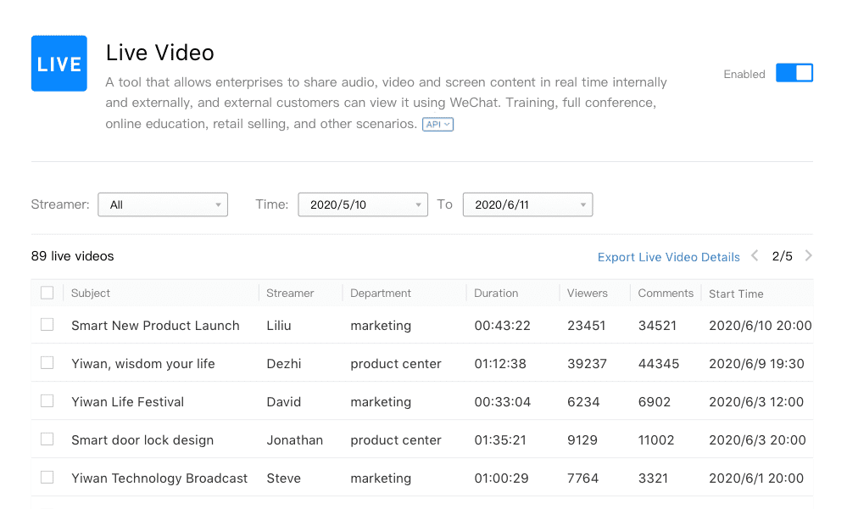Toggle the Enabled switch off
The height and width of the screenshot is (509, 847).
[x=794, y=73]
